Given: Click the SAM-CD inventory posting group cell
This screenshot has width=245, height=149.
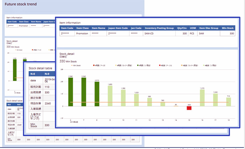Looking at the screenshot, I should tap(159, 34).
